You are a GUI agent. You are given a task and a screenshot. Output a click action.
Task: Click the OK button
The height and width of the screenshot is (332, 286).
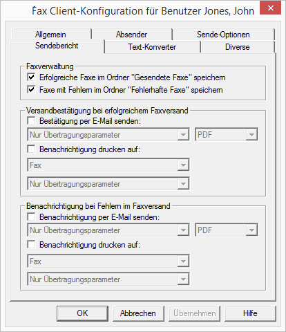tap(82, 313)
